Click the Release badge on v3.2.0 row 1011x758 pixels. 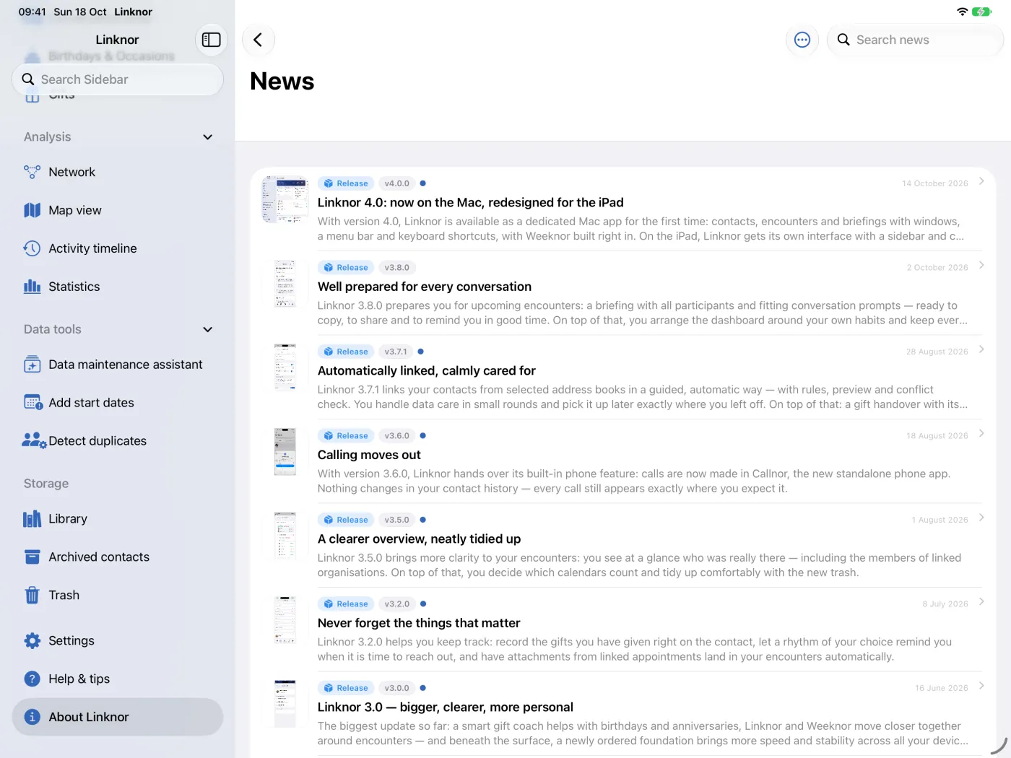346,604
